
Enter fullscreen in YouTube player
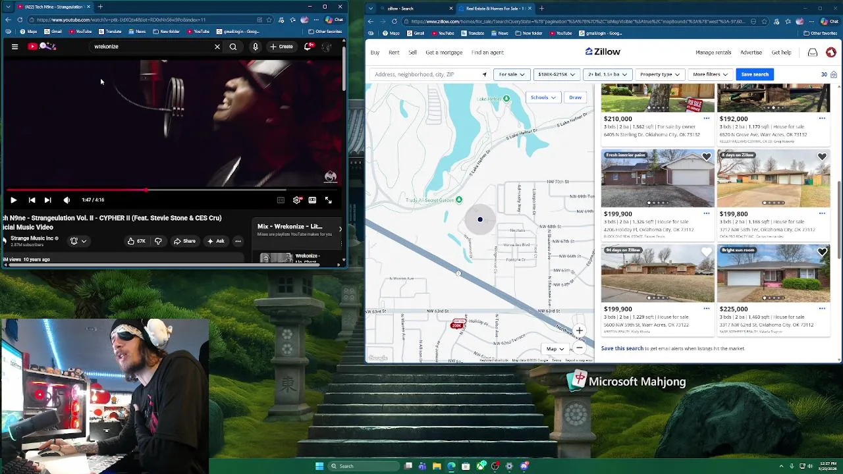(x=328, y=200)
